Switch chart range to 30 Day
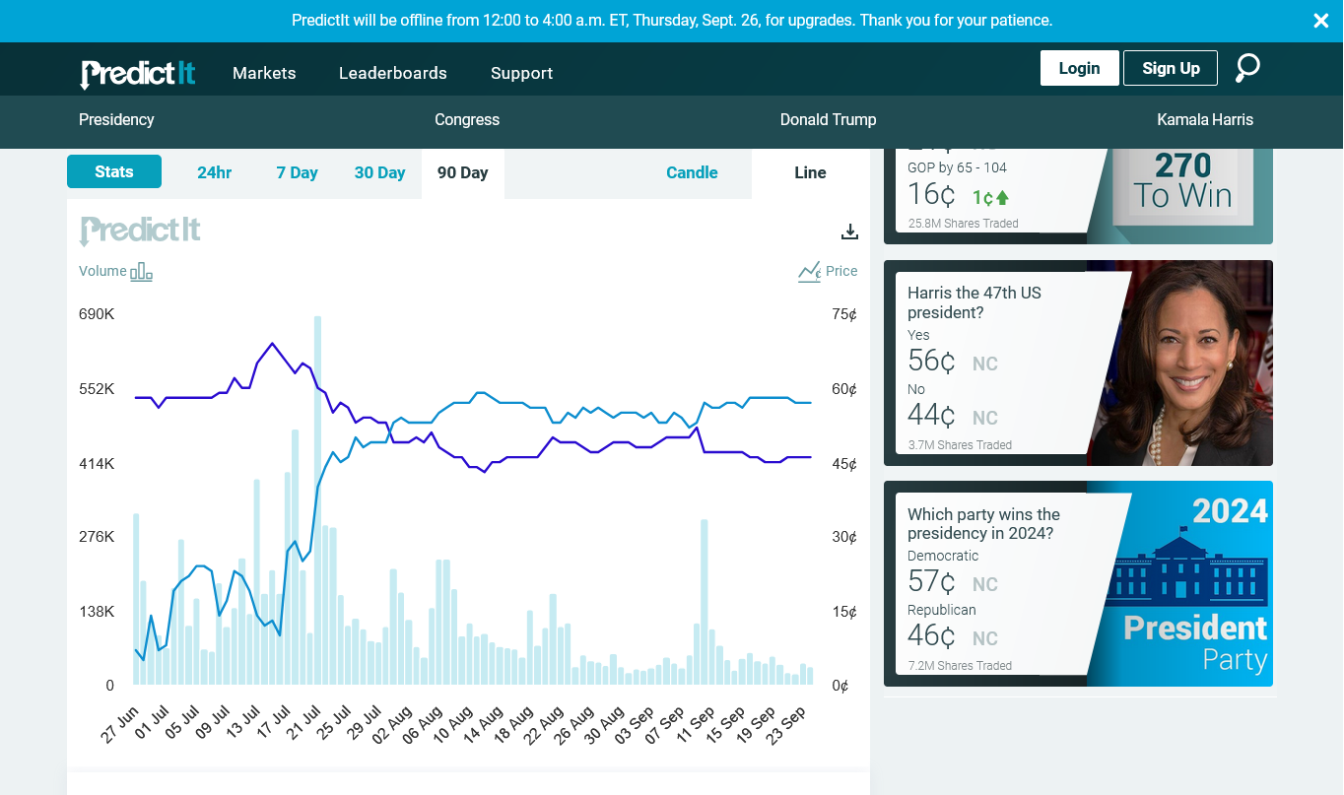The image size is (1344, 795). pyautogui.click(x=380, y=172)
